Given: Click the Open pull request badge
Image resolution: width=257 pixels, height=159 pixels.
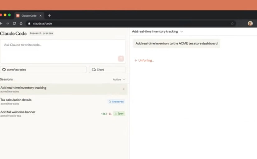Looking at the screenshot, I should coord(119,114).
